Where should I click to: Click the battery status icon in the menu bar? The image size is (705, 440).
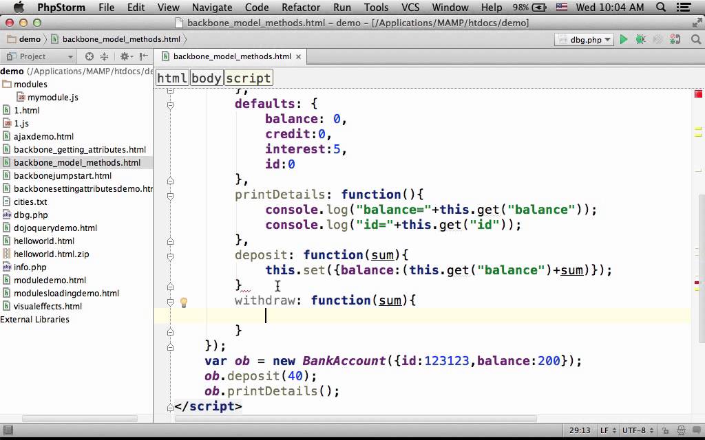(539, 7)
